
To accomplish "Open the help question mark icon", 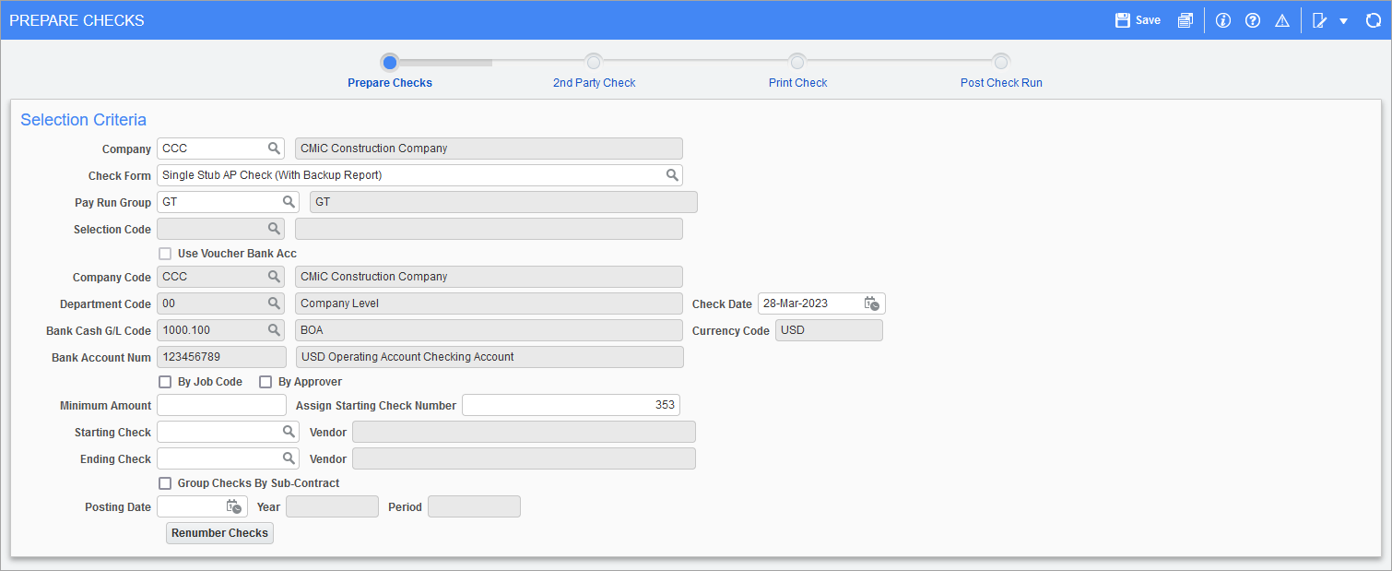I will (x=1252, y=19).
